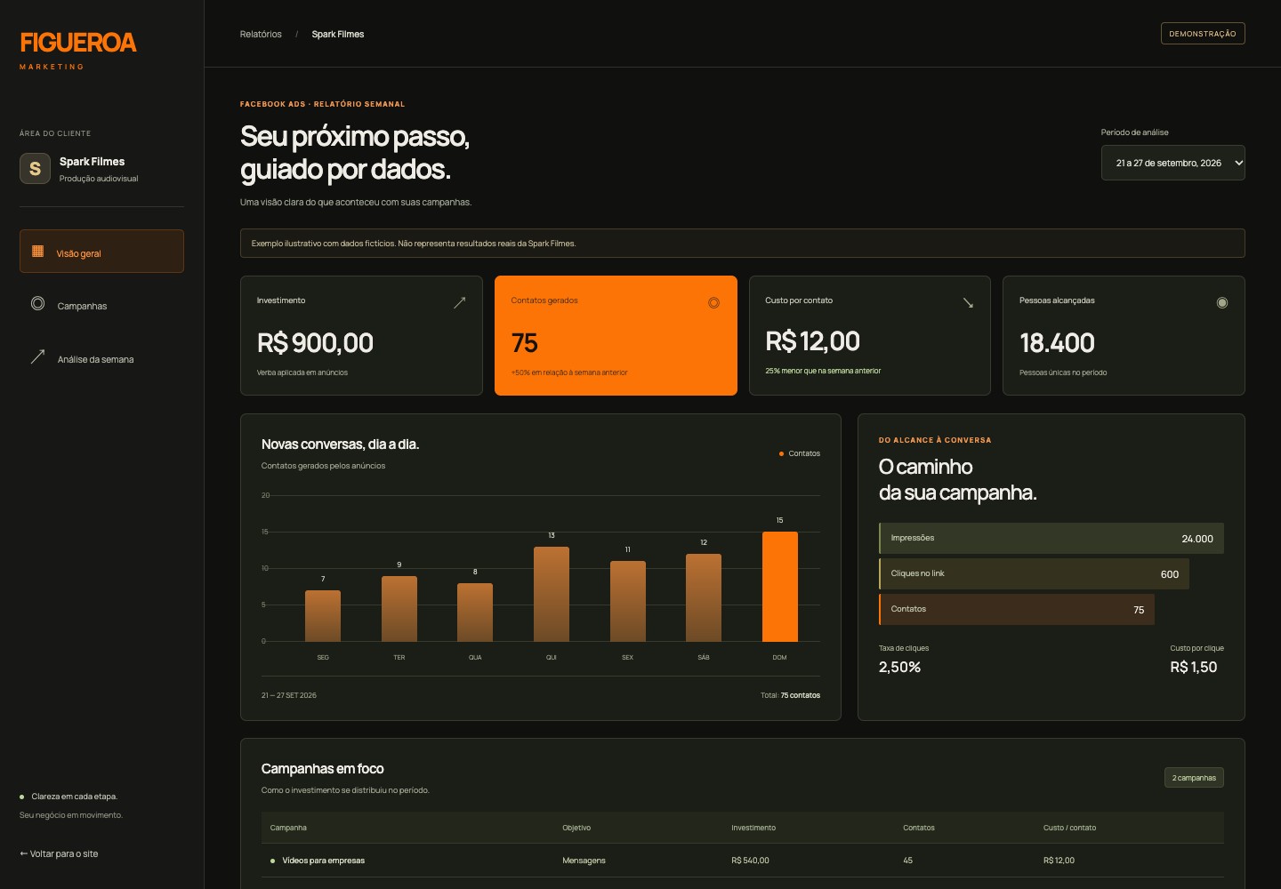Click the SÁB bar in the chart
Viewport: 1281px width, 889px height.
pyautogui.click(x=704, y=597)
